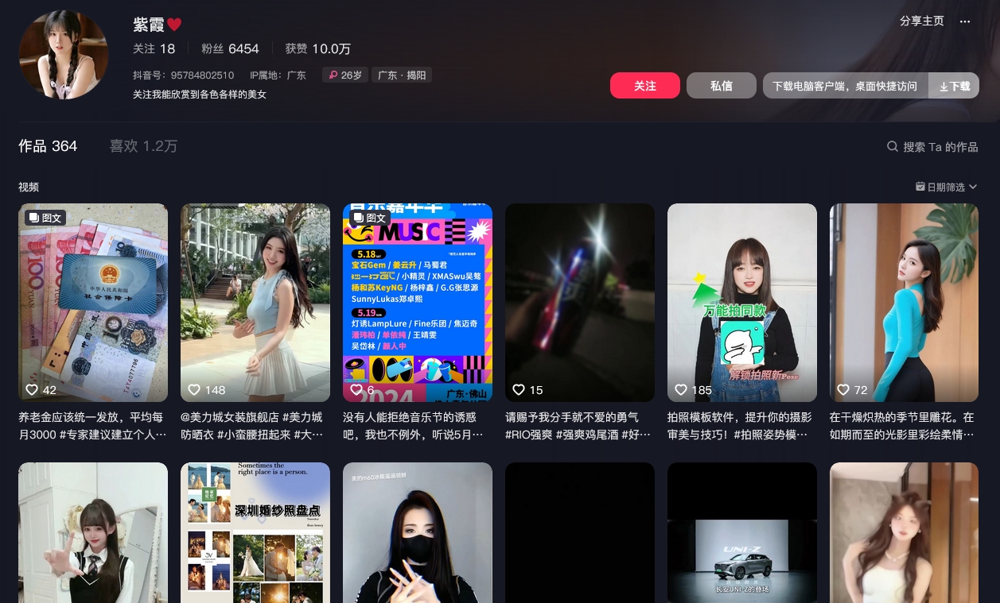Click the caption starting 拍照模板软件
The width and height of the screenshot is (1000, 603).
click(742, 426)
